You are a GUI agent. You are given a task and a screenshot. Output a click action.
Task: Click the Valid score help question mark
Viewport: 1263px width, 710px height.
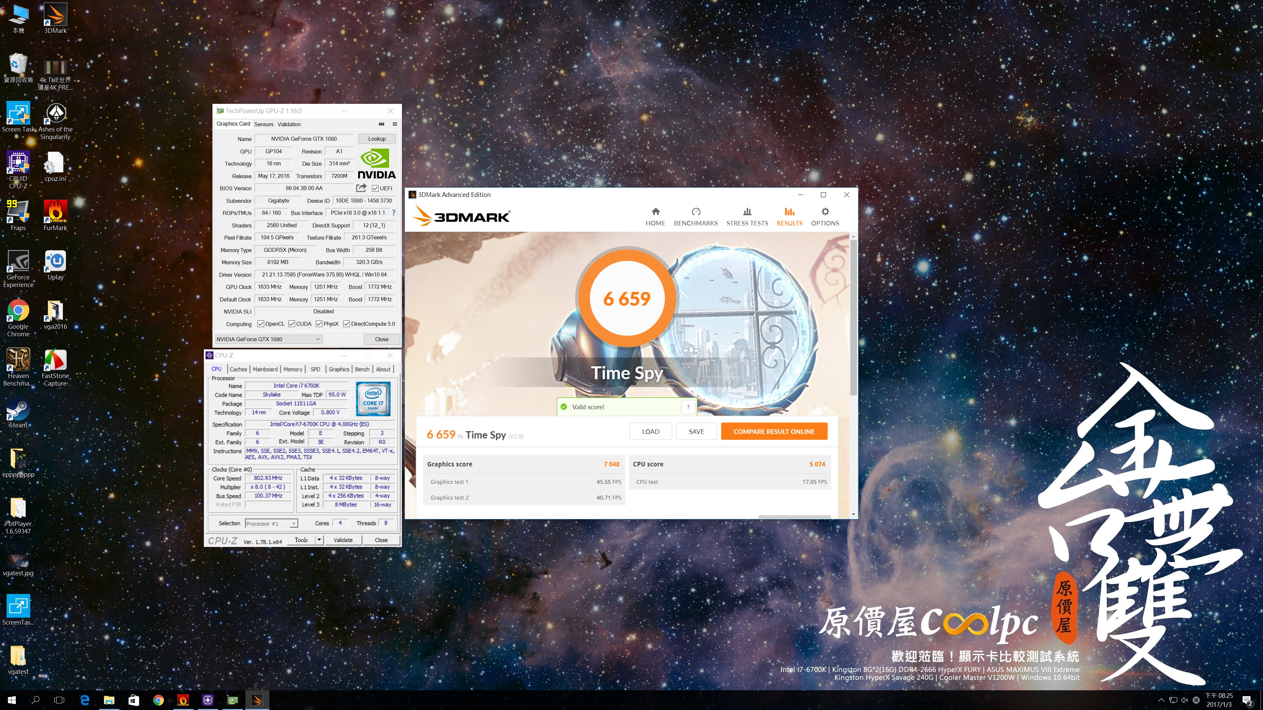[x=688, y=407]
